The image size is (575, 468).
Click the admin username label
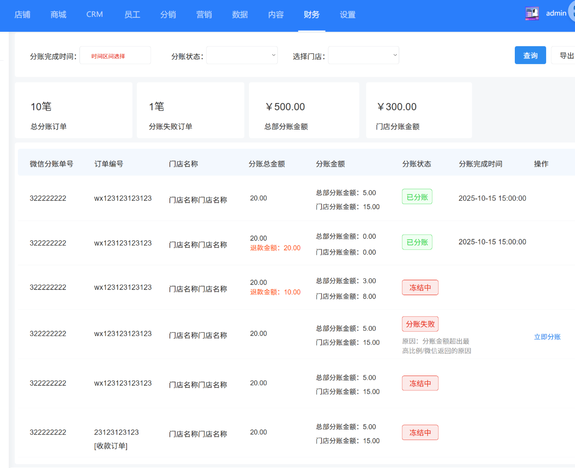[556, 13]
